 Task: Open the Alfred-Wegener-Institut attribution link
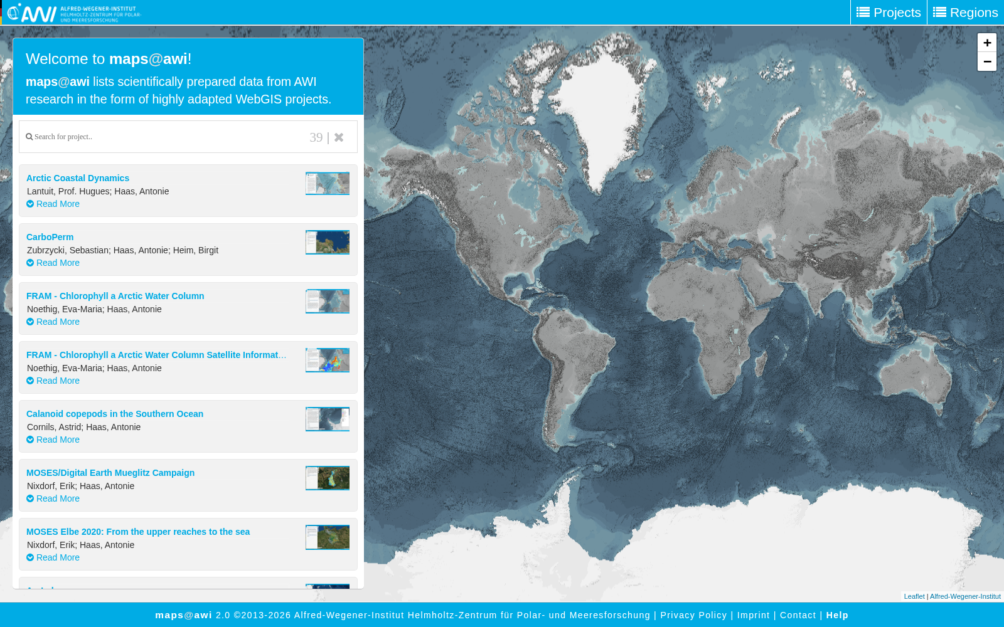[965, 596]
